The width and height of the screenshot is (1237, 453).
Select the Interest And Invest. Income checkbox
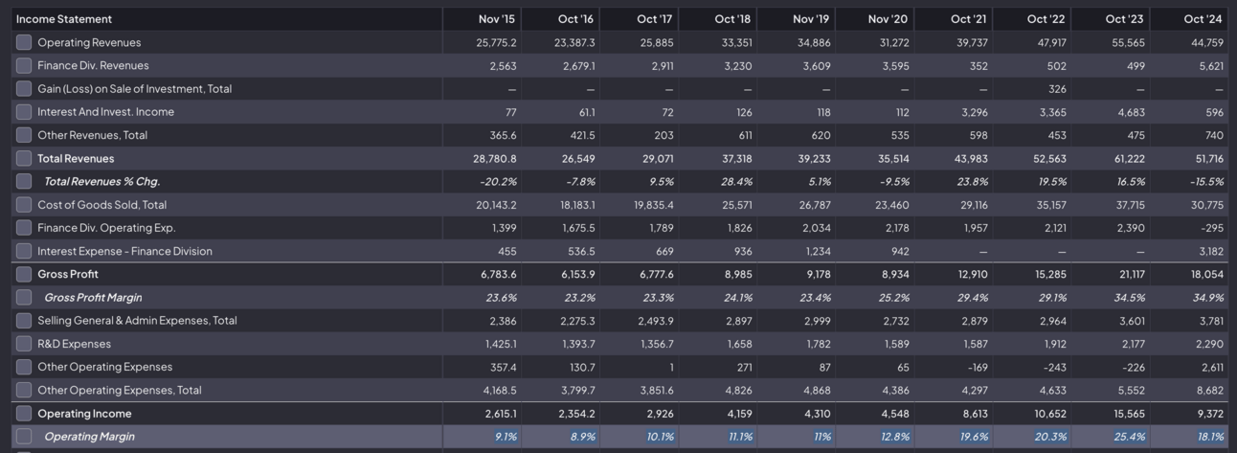click(x=24, y=112)
